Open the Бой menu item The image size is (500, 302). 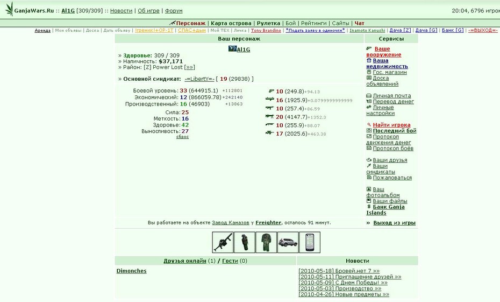click(x=290, y=23)
